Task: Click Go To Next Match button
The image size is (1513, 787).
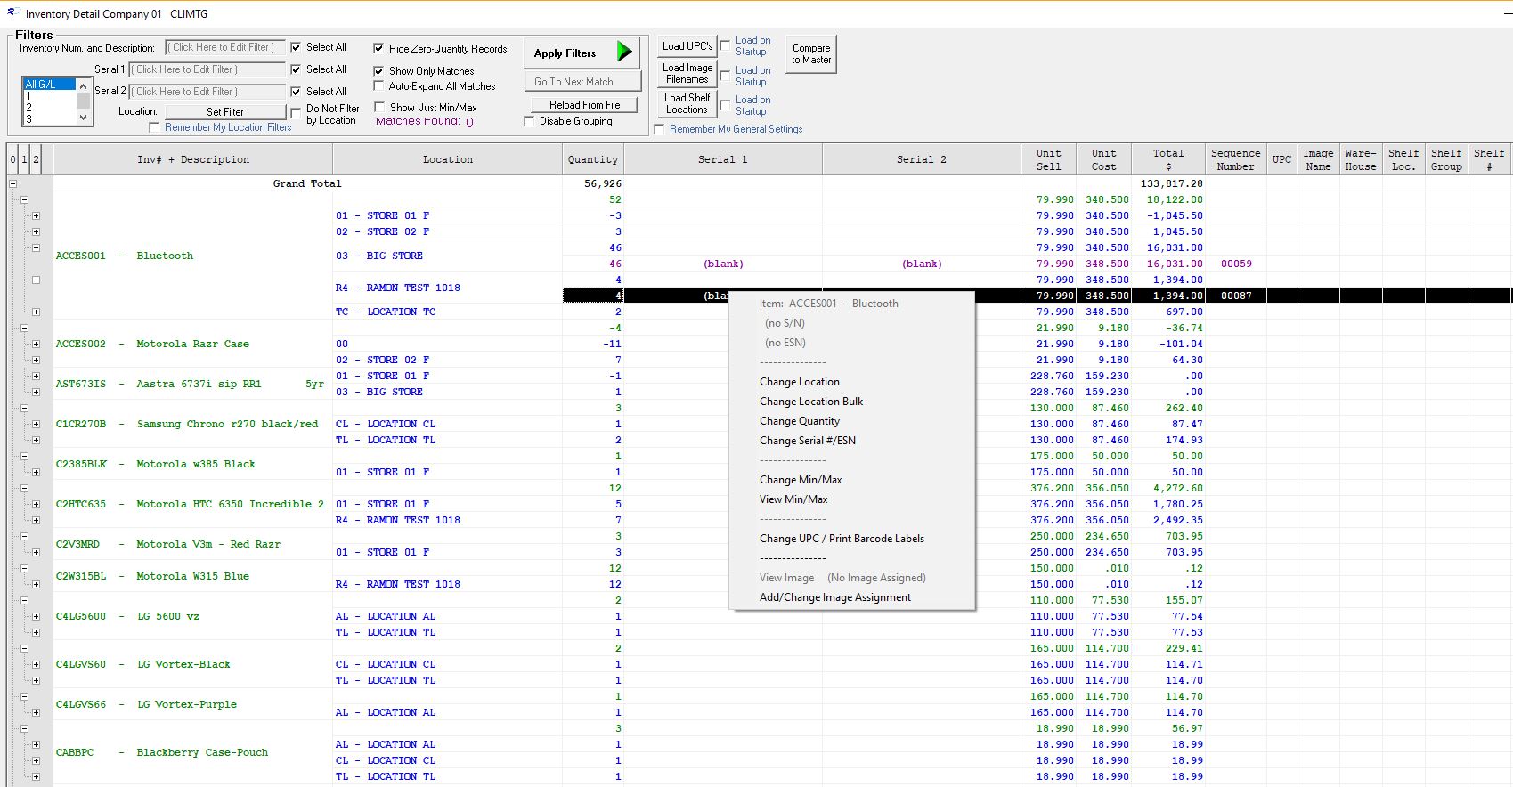Action: (582, 81)
